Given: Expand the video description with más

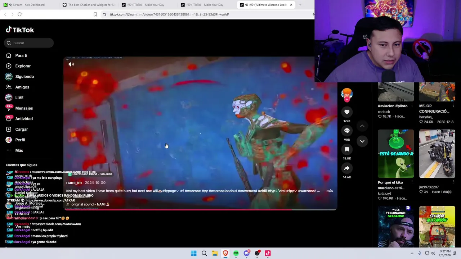Looking at the screenshot, I should 330,191.
